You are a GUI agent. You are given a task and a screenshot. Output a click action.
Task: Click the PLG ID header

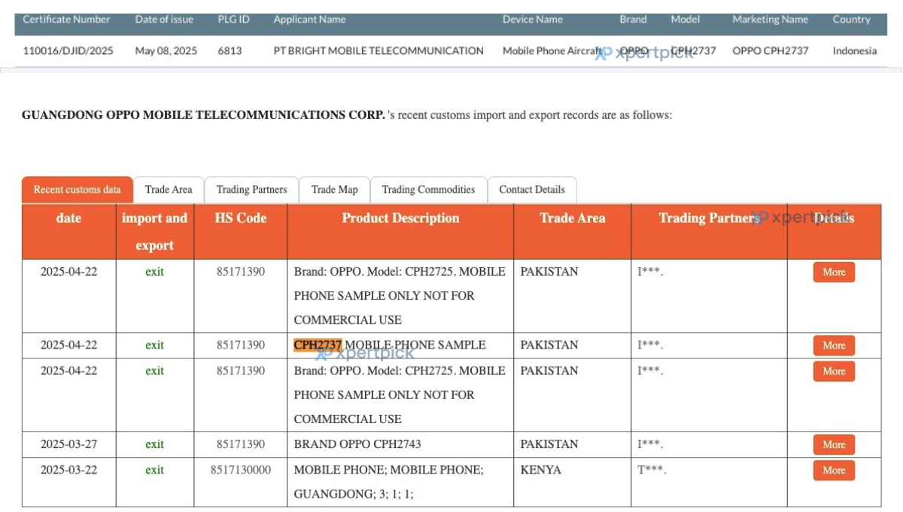coord(233,20)
